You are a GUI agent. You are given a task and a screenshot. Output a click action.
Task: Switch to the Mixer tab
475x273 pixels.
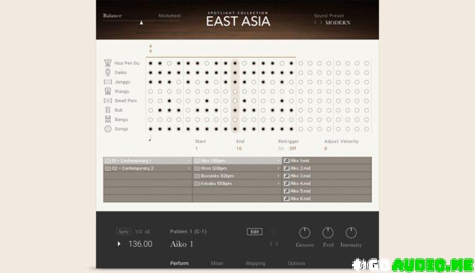pos(217,263)
